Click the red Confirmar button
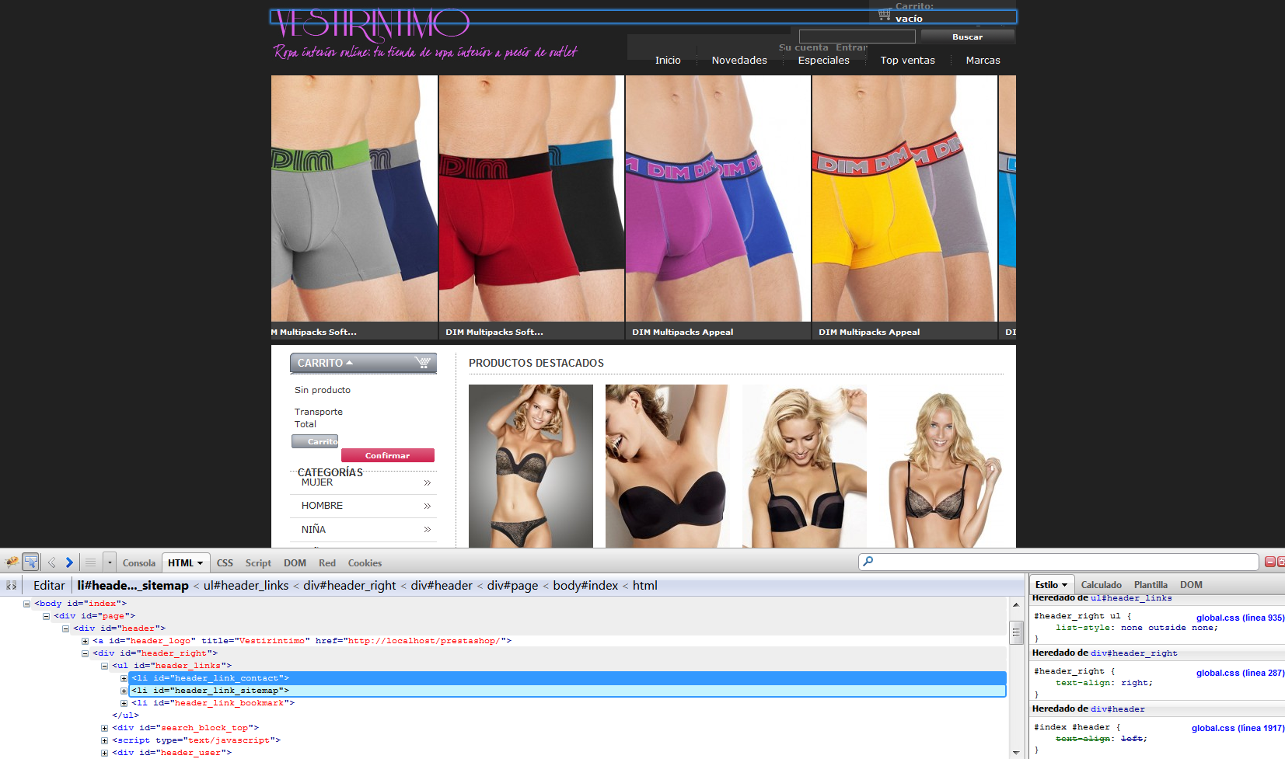 [x=388, y=455]
